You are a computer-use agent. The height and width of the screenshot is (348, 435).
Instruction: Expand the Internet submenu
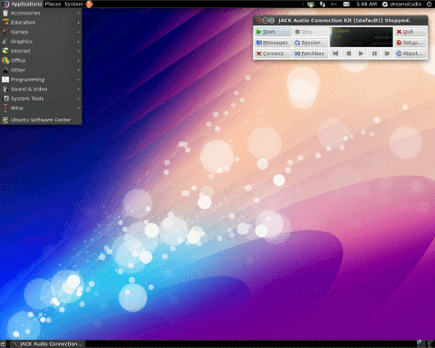(41, 51)
